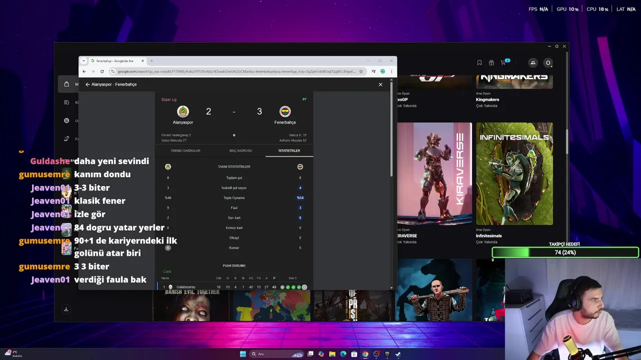
Task: Open the Infinitesimals title link
Action: coord(489,236)
